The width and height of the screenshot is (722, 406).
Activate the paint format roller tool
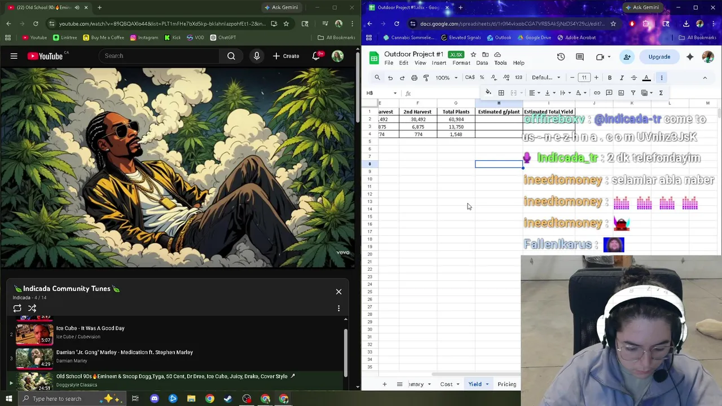click(426, 78)
